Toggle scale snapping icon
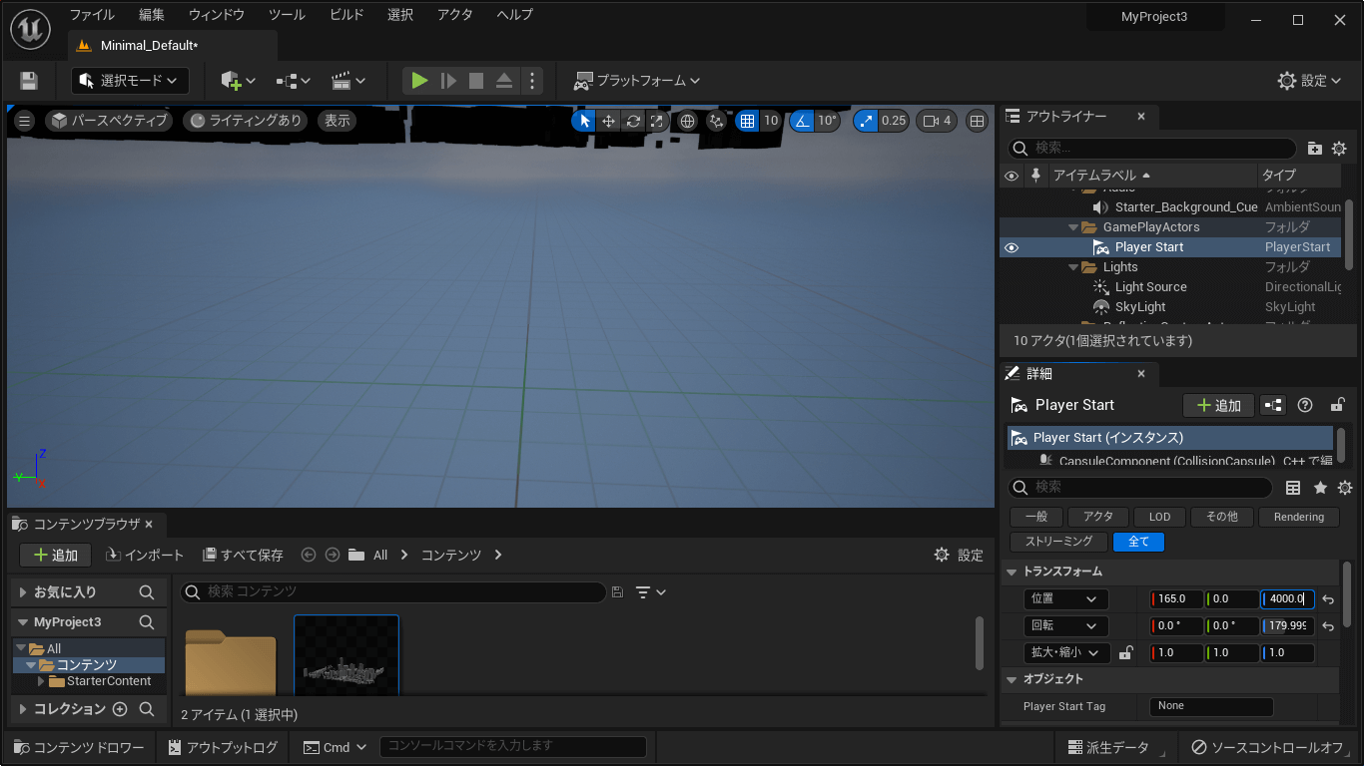 tap(866, 121)
